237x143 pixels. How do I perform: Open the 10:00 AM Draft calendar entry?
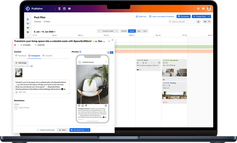click(148, 65)
